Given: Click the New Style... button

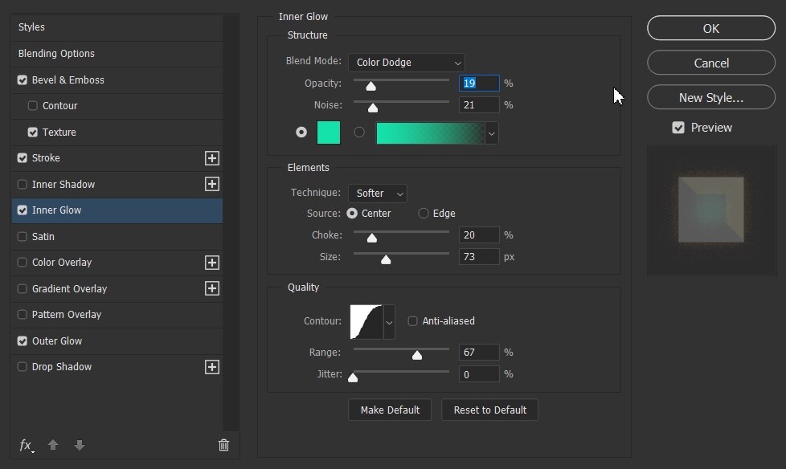Looking at the screenshot, I should coord(711,97).
